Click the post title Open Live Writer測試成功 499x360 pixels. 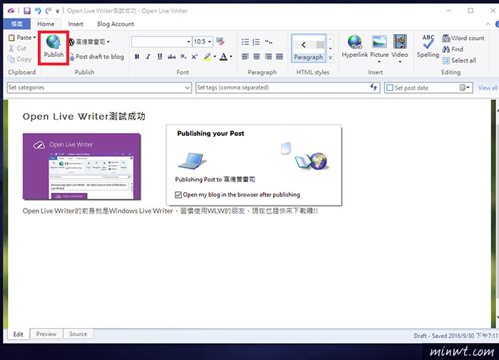(84, 116)
